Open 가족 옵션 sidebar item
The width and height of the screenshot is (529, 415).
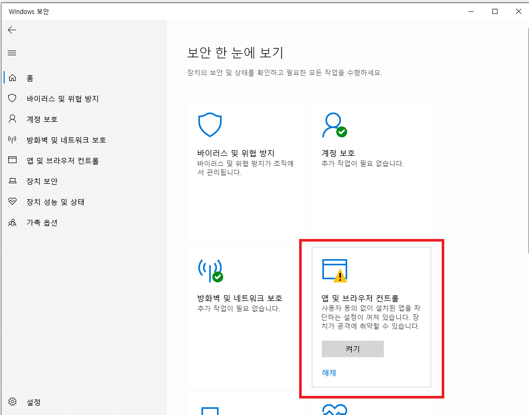[42, 222]
